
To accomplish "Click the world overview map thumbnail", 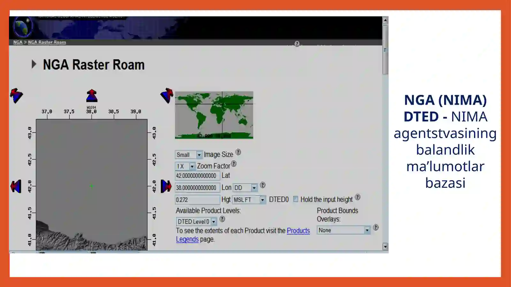I will [214, 115].
